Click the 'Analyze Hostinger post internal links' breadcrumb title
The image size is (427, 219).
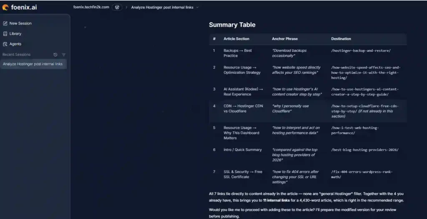point(162,8)
